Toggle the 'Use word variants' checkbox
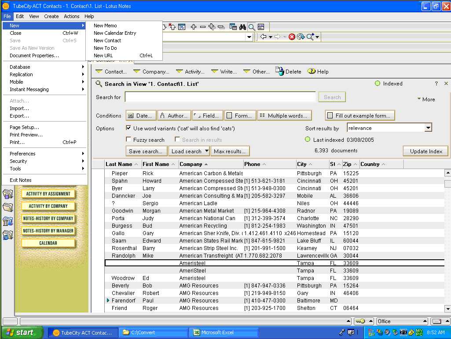This screenshot has width=451, height=339. coord(128,128)
